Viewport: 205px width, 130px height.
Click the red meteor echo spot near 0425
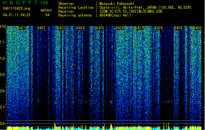coord(111,102)
